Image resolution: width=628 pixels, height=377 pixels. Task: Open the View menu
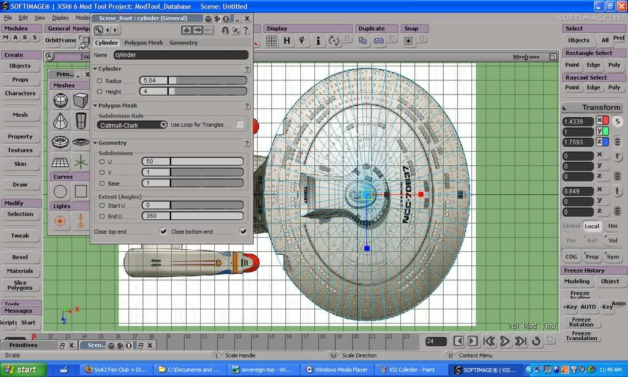(40, 18)
